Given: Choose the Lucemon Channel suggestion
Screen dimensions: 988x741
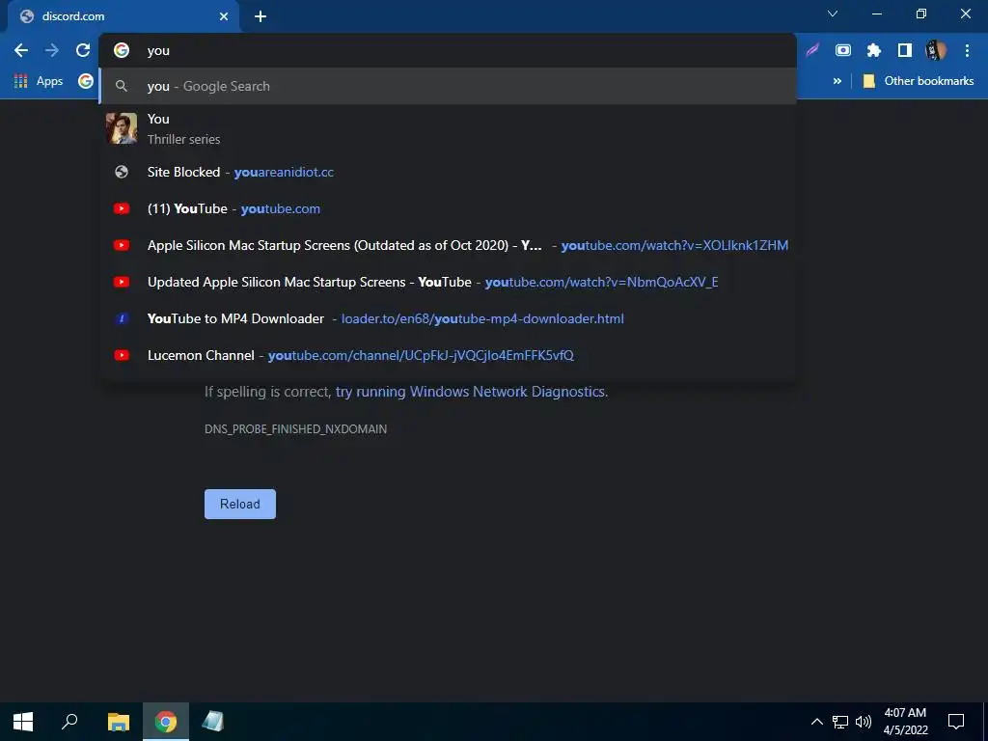Looking at the screenshot, I should (448, 355).
